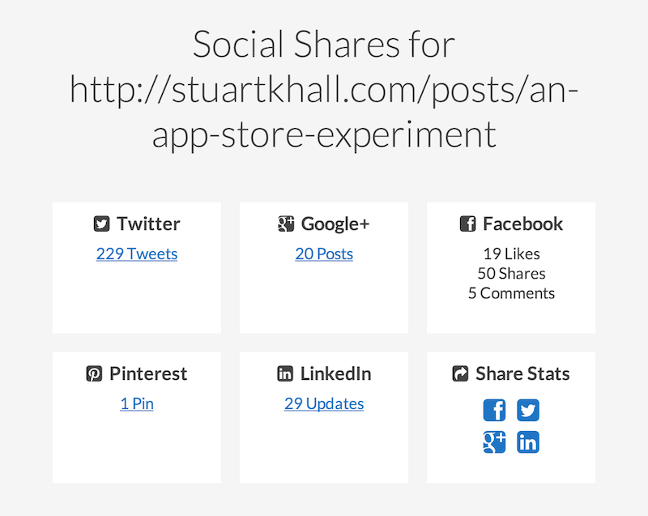Click the Twitter bird icon above 229 Tweets

tap(100, 224)
